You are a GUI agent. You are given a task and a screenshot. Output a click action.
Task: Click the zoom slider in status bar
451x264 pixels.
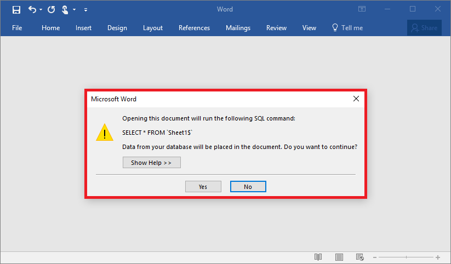click(406, 257)
